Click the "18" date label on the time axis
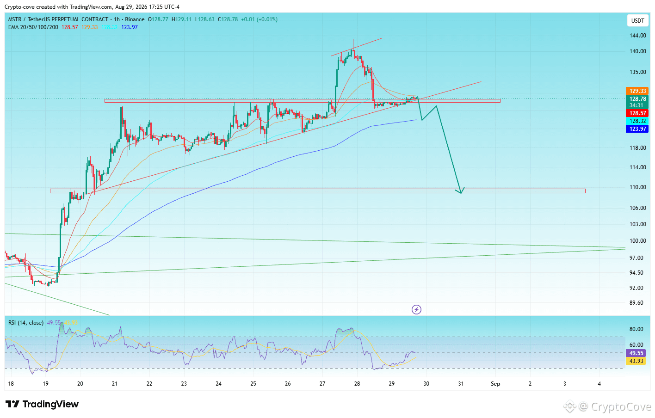This screenshot has width=655, height=418. tap(11, 384)
